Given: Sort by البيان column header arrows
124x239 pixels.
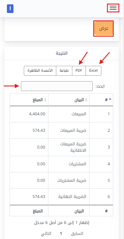Looking at the screenshot, I should (86, 100).
